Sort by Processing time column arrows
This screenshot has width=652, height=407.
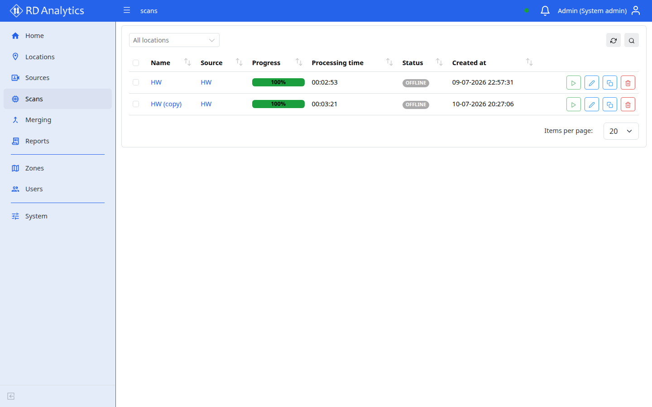tap(389, 62)
